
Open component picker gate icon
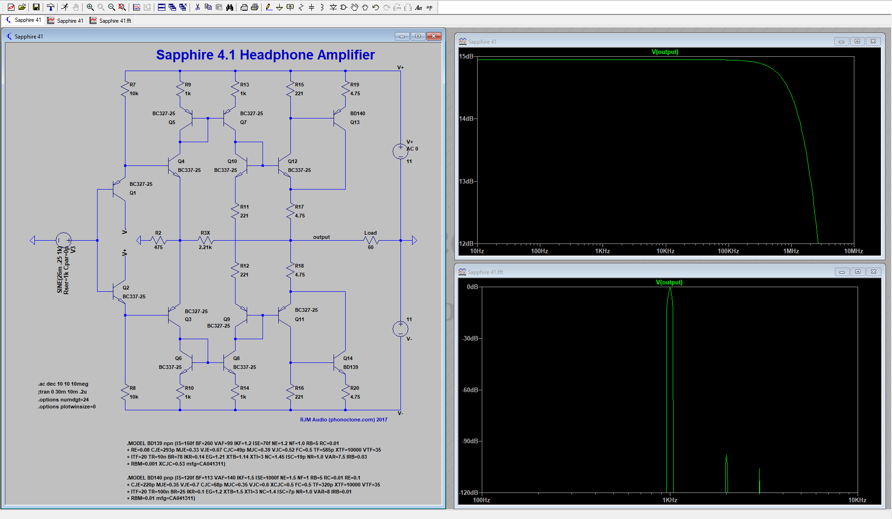click(344, 7)
